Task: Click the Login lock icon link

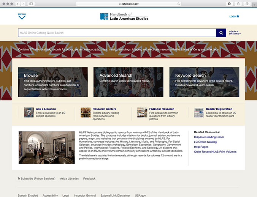Action: [234, 17]
